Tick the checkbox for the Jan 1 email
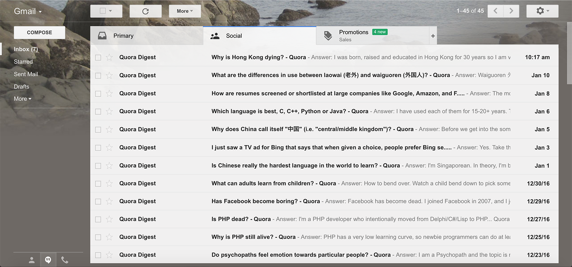This screenshot has width=572, height=267. pos(98,166)
